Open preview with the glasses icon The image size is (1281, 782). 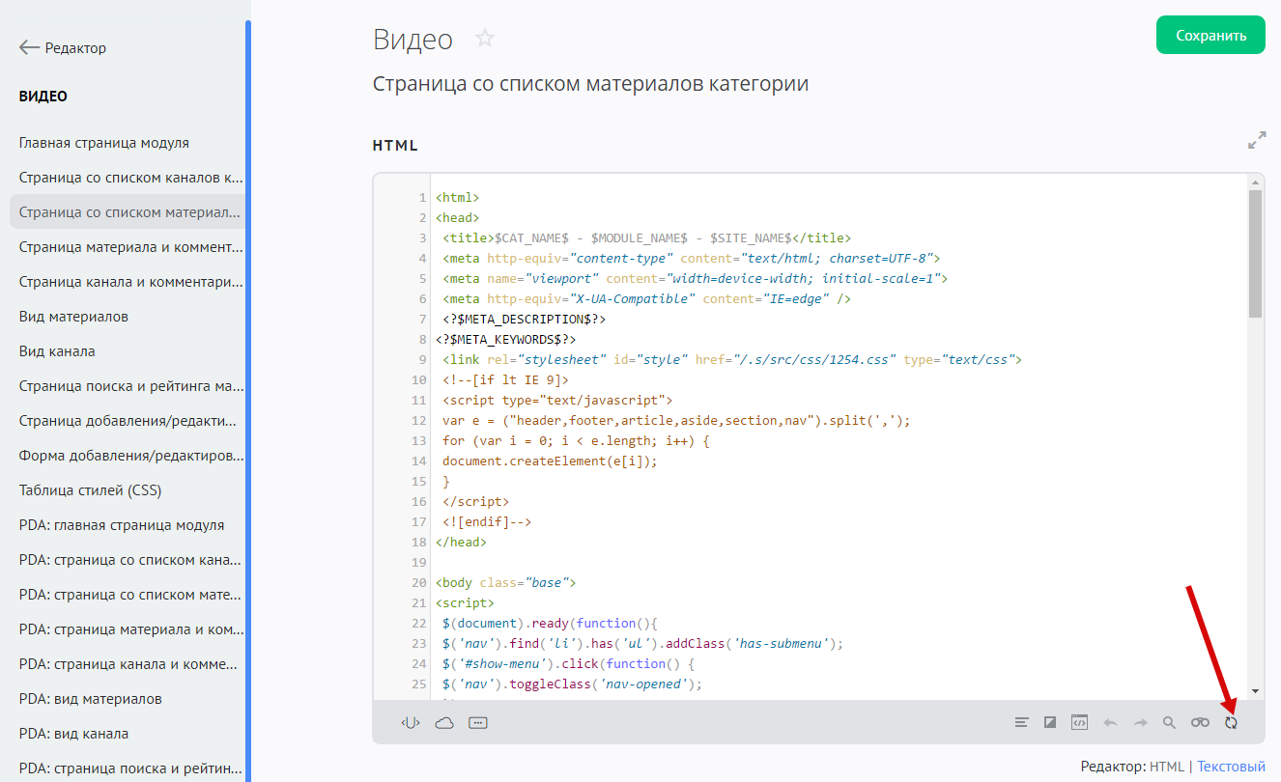click(1200, 722)
